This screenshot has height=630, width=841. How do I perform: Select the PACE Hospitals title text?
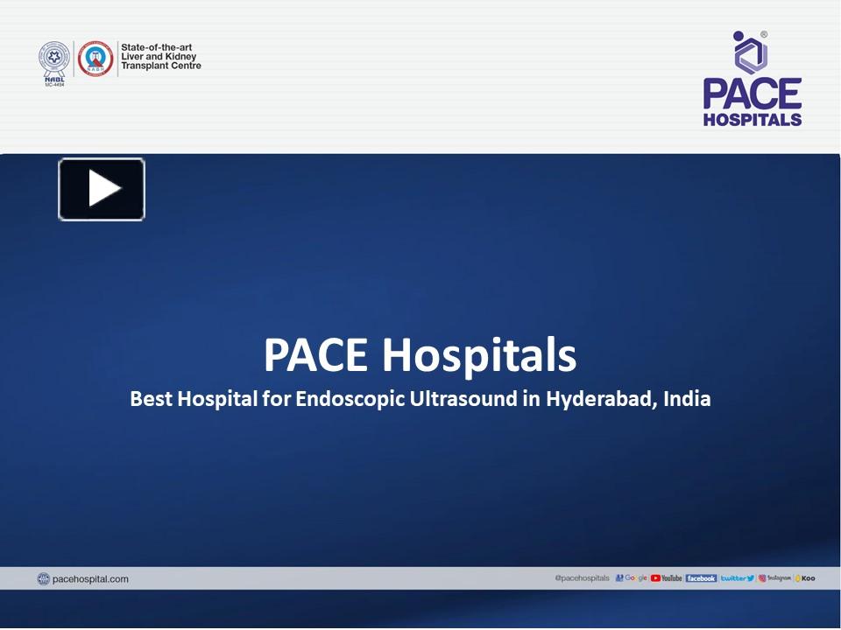pyautogui.click(x=420, y=354)
